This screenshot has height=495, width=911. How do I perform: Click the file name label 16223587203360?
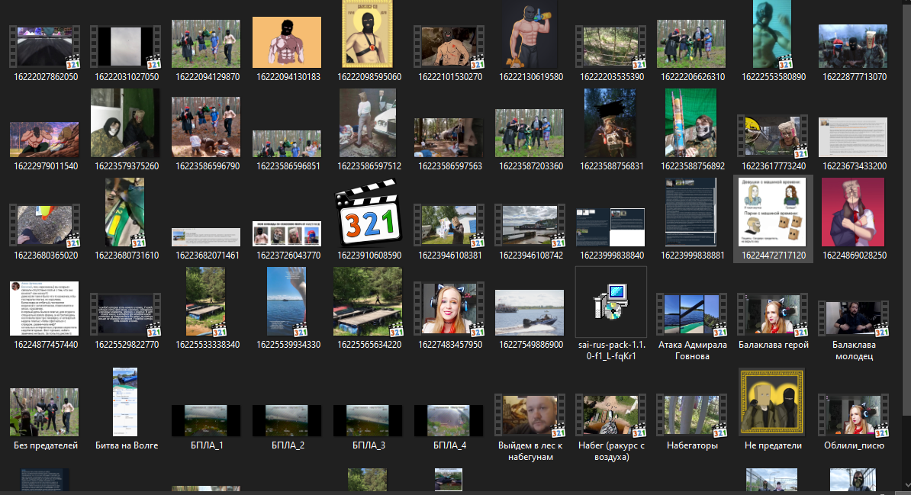(531, 166)
